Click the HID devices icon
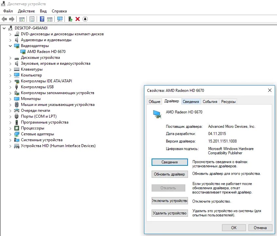Viewport: 277px width, 236px height. click(x=17, y=146)
